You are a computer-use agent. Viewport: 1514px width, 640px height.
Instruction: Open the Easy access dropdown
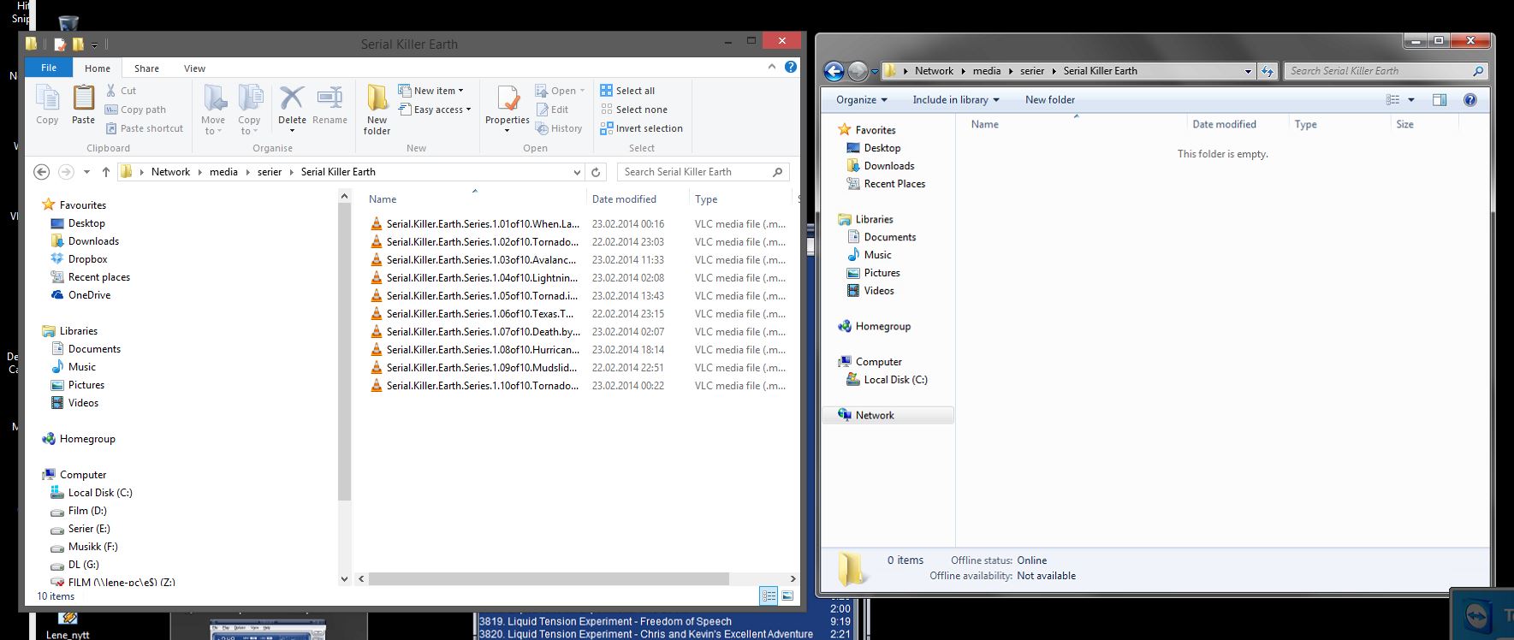435,110
